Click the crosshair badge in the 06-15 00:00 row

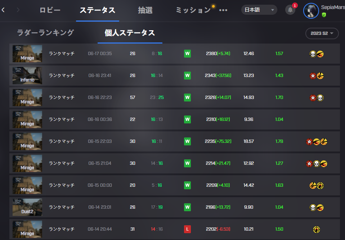(320, 186)
